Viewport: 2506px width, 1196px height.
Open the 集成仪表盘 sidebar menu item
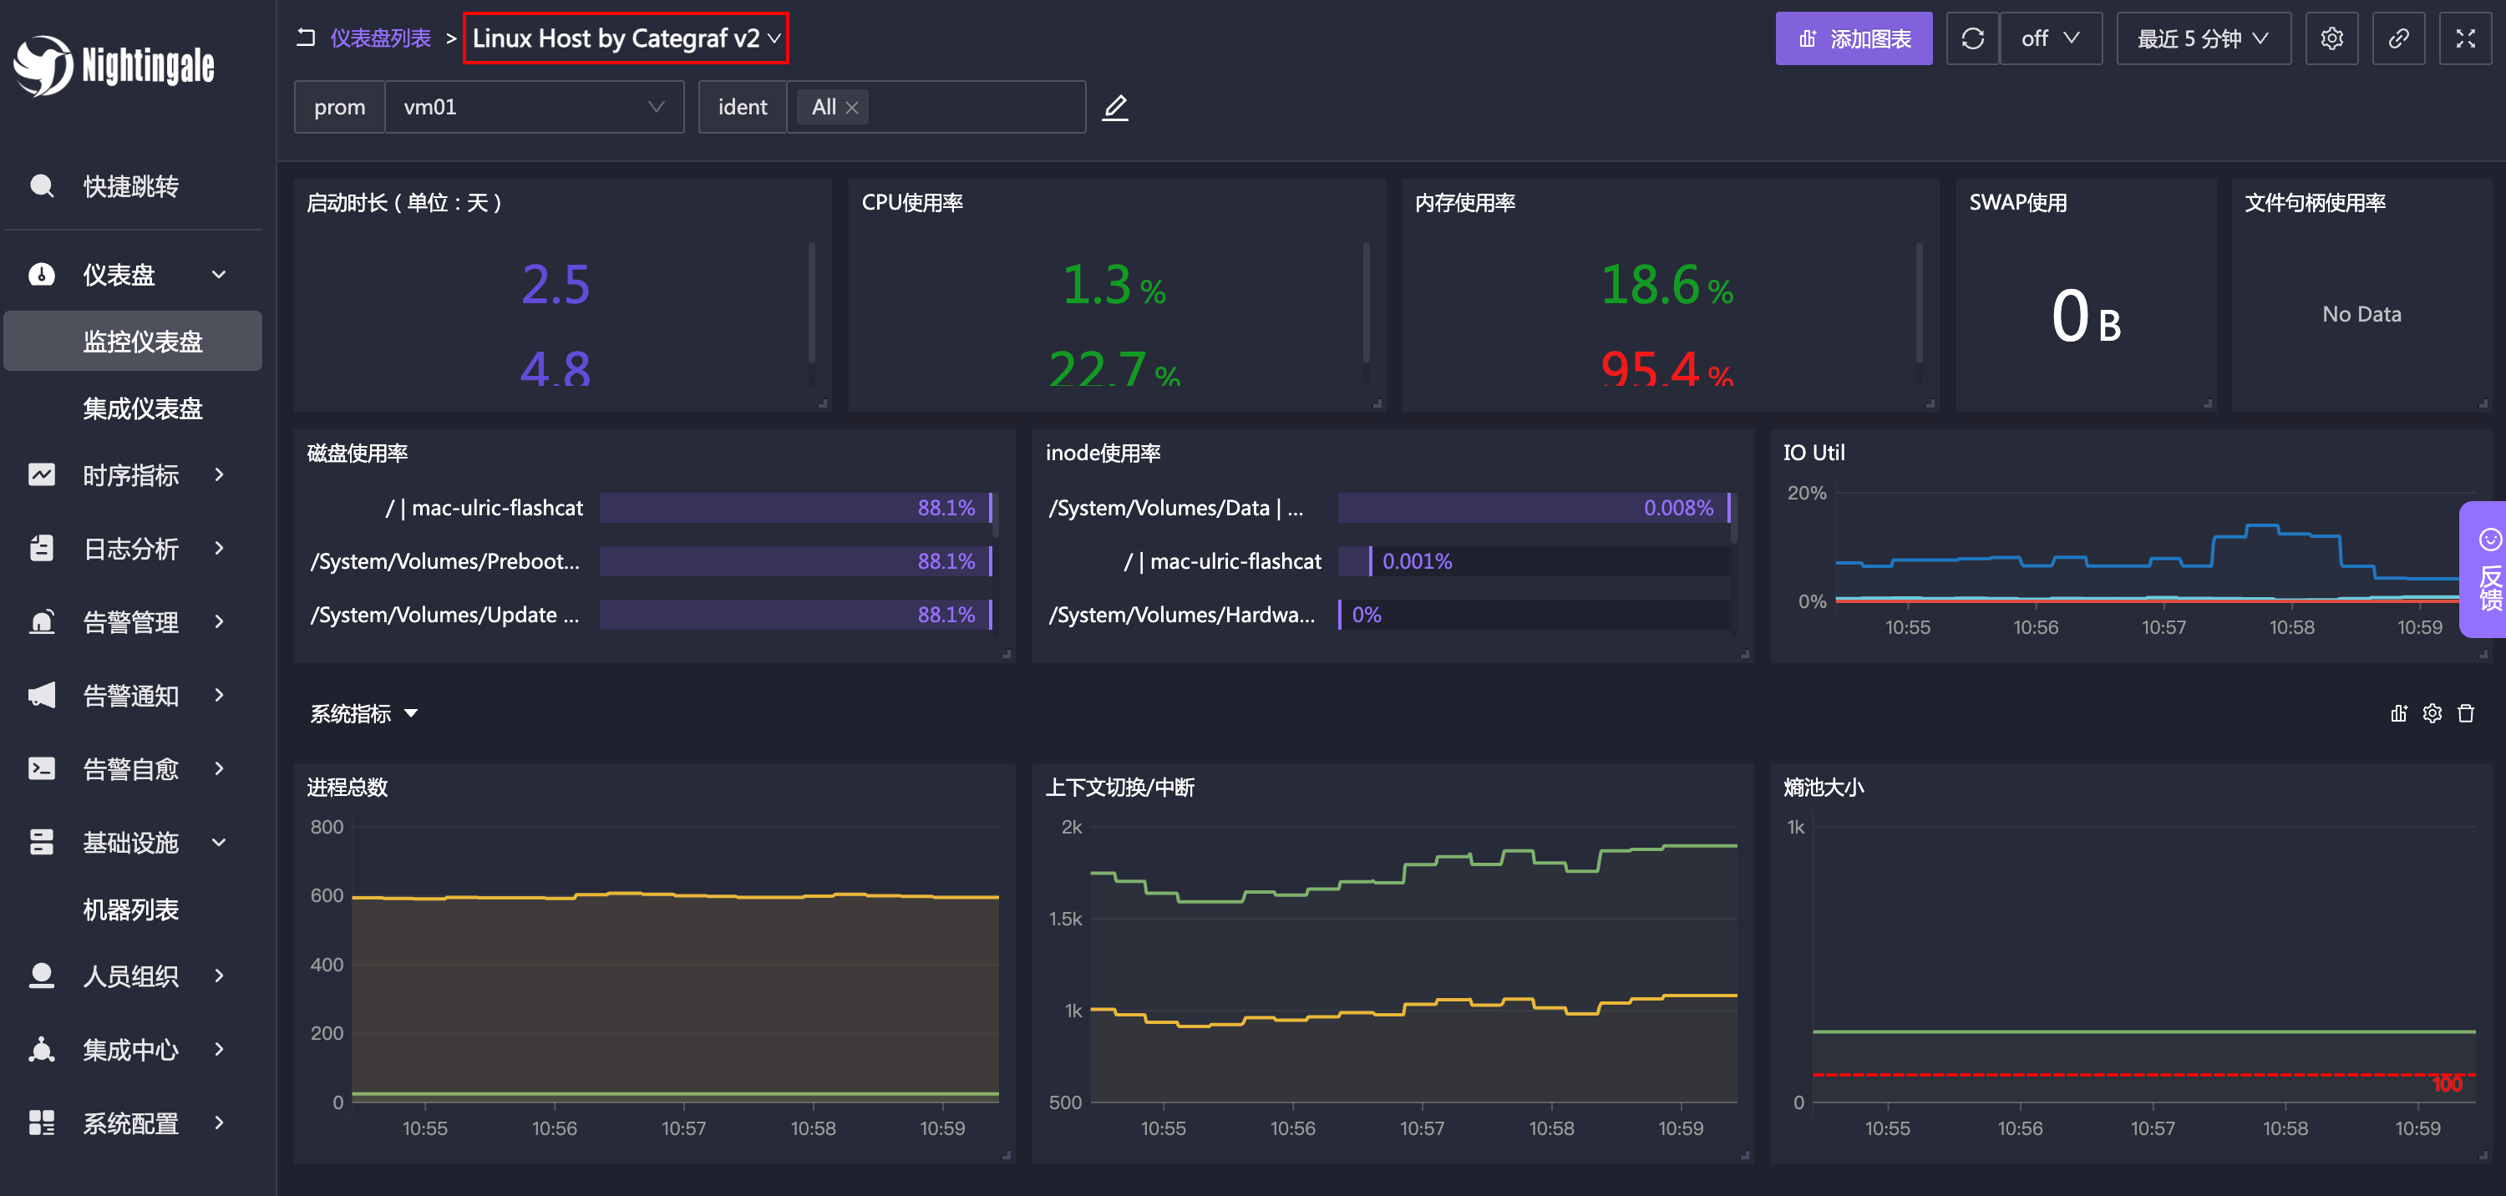(131, 406)
